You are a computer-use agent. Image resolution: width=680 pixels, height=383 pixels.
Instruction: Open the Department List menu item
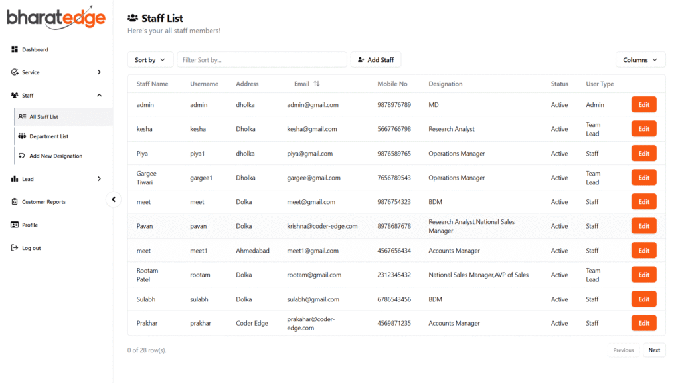coord(48,136)
